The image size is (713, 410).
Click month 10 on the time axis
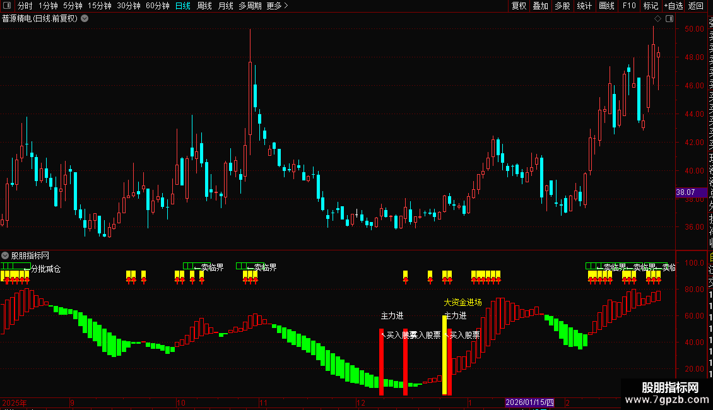tap(181, 402)
